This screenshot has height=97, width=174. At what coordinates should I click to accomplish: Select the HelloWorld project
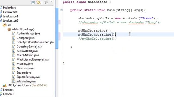[x=10, y=12]
